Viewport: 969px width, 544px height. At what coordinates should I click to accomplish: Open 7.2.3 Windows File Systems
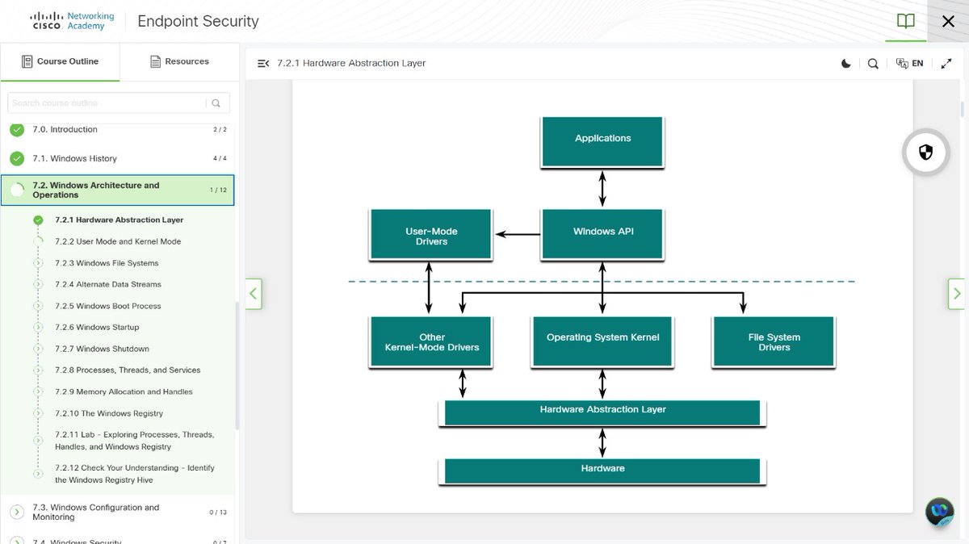pos(107,263)
